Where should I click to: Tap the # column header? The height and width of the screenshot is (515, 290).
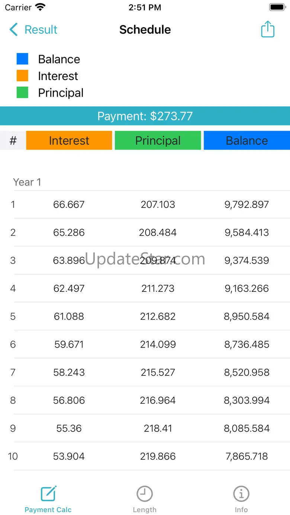coord(13,140)
